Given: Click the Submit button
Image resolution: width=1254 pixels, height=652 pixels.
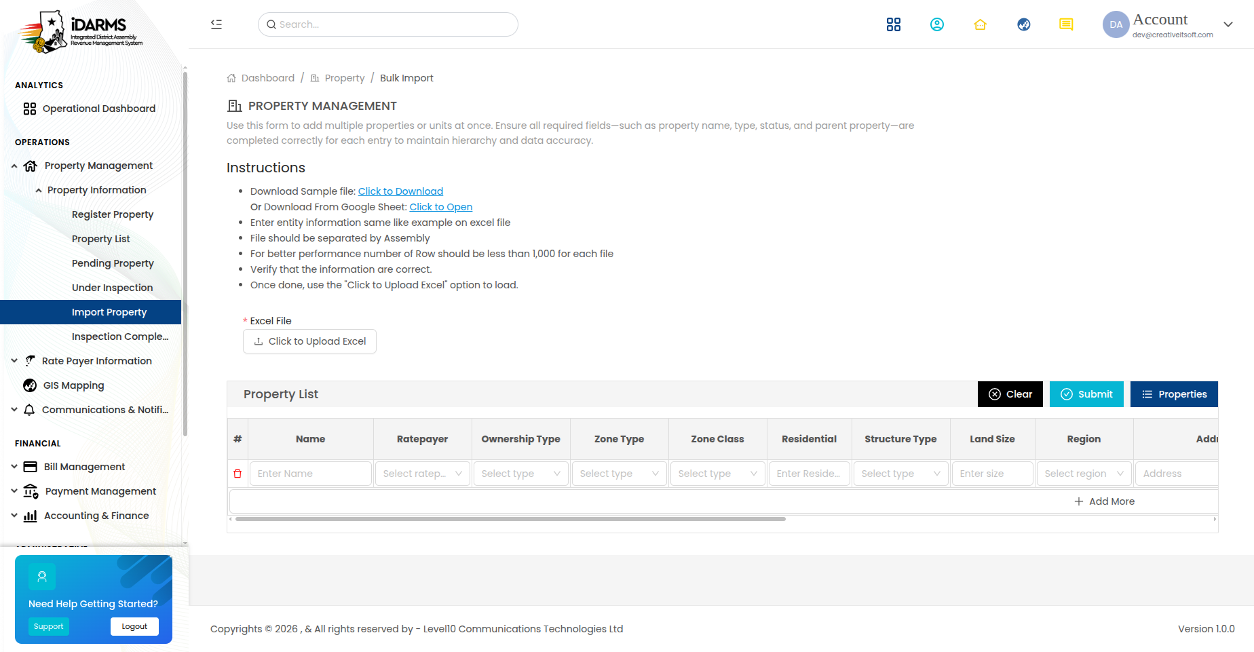Looking at the screenshot, I should [1086, 394].
